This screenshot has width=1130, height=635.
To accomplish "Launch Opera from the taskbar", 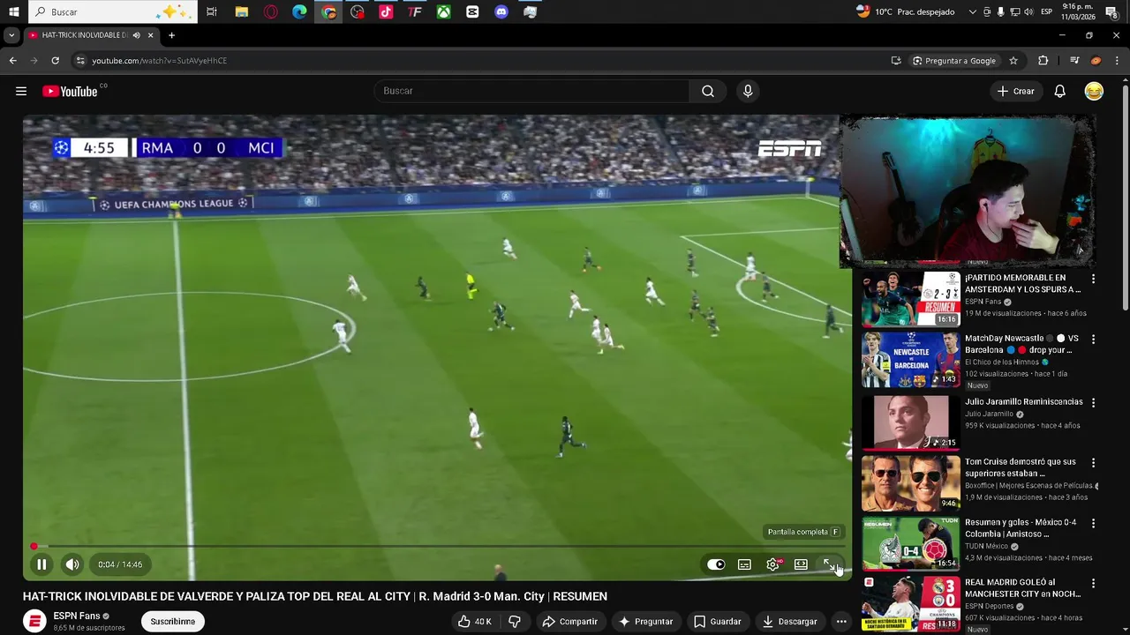I will [x=270, y=11].
